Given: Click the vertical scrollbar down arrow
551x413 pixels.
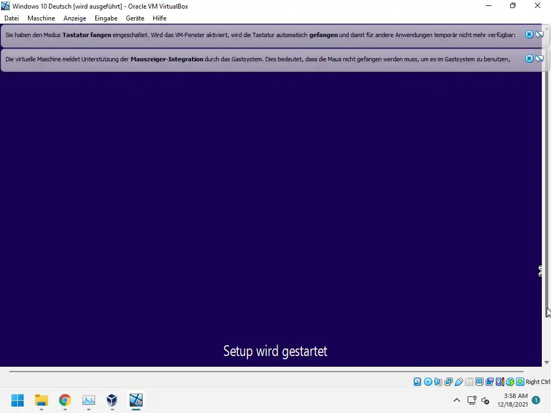Looking at the screenshot, I should 547,362.
